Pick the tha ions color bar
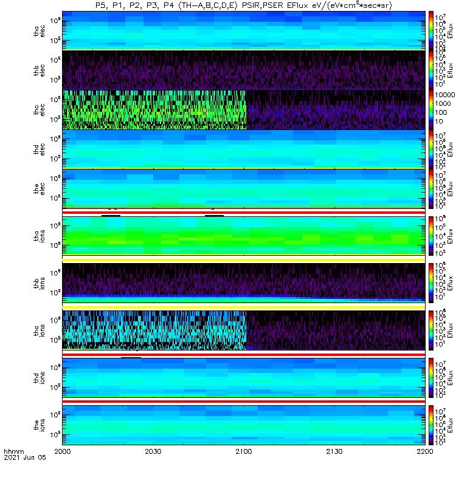The image size is (456, 486). (x=431, y=236)
